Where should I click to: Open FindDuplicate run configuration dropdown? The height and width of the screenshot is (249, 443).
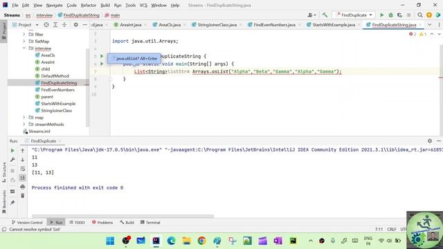pyautogui.click(x=354, y=15)
